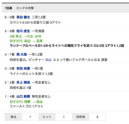Select situation text 一死満塁
The height and width of the screenshot is (124, 129).
pyautogui.click(x=38, y=31)
